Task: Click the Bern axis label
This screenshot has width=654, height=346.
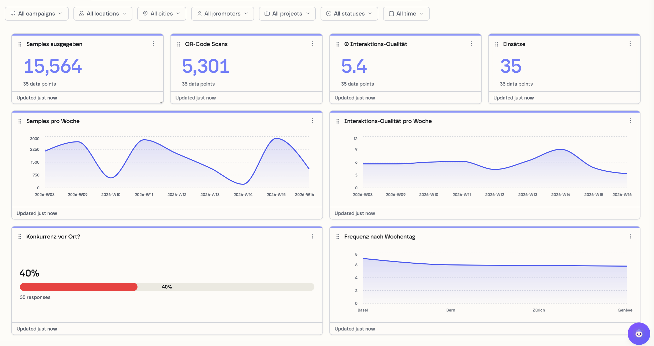Action: [x=451, y=310]
